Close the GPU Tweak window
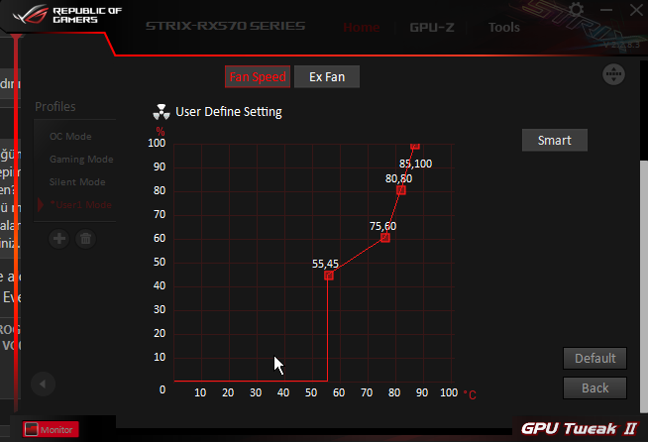The height and width of the screenshot is (442, 648). click(636, 10)
